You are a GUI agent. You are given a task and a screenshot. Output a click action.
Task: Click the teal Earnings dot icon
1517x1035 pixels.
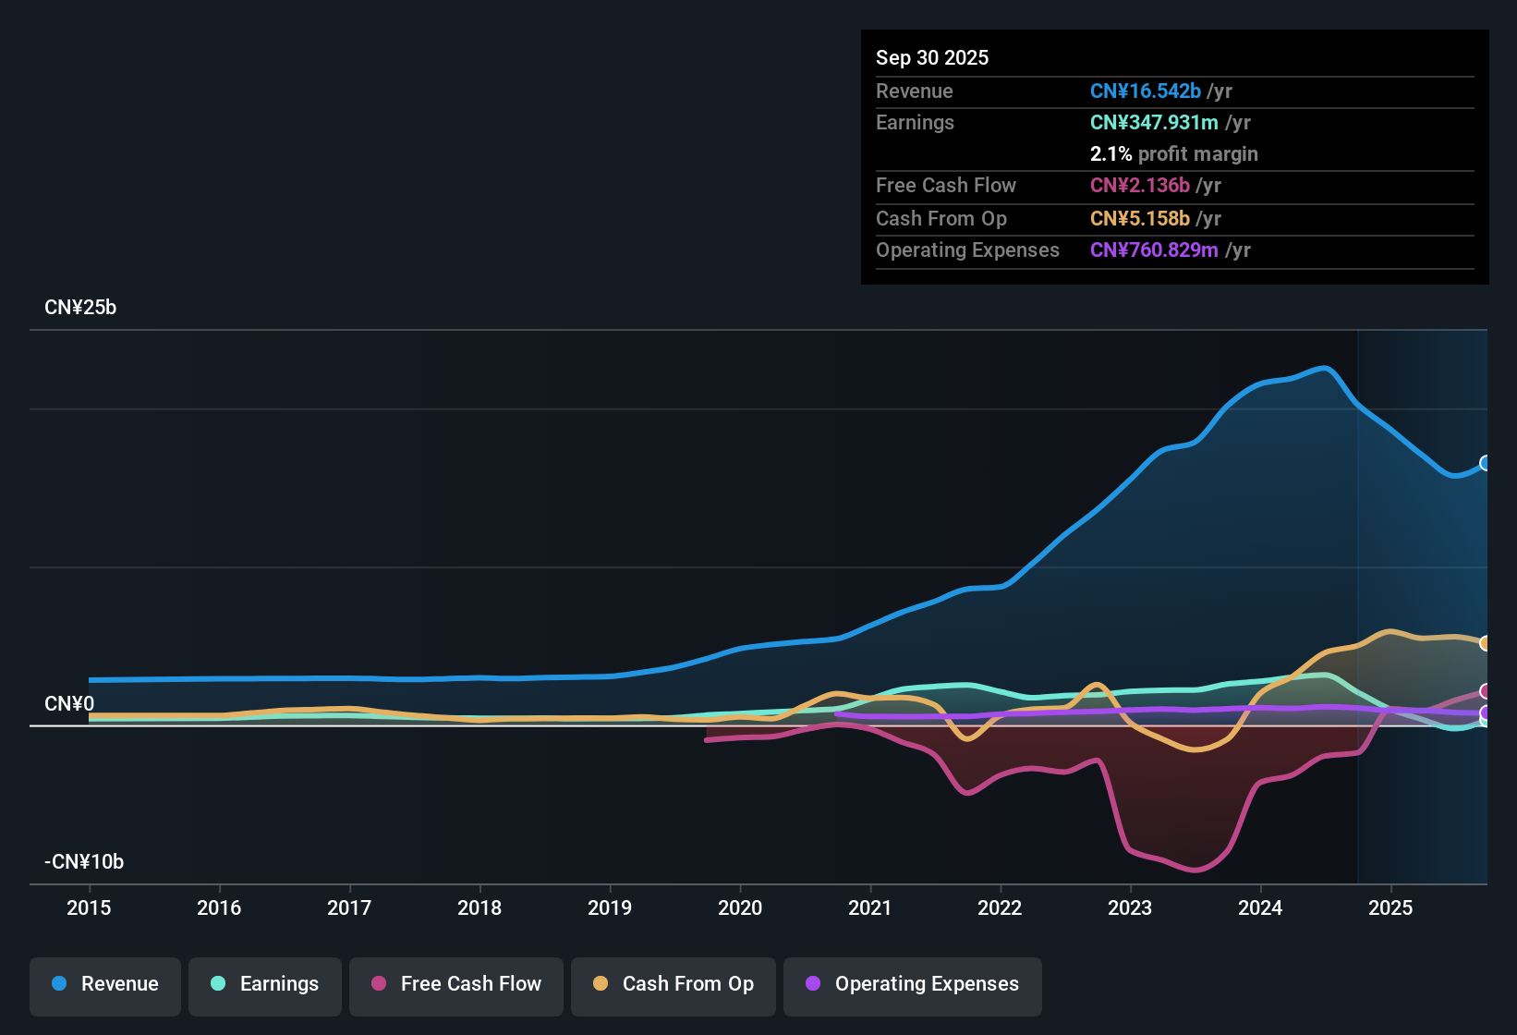pyautogui.click(x=218, y=984)
